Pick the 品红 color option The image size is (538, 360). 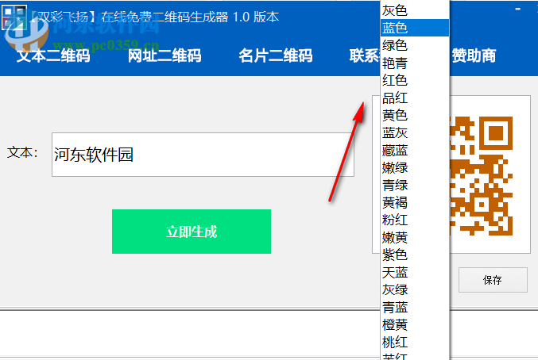415,98
